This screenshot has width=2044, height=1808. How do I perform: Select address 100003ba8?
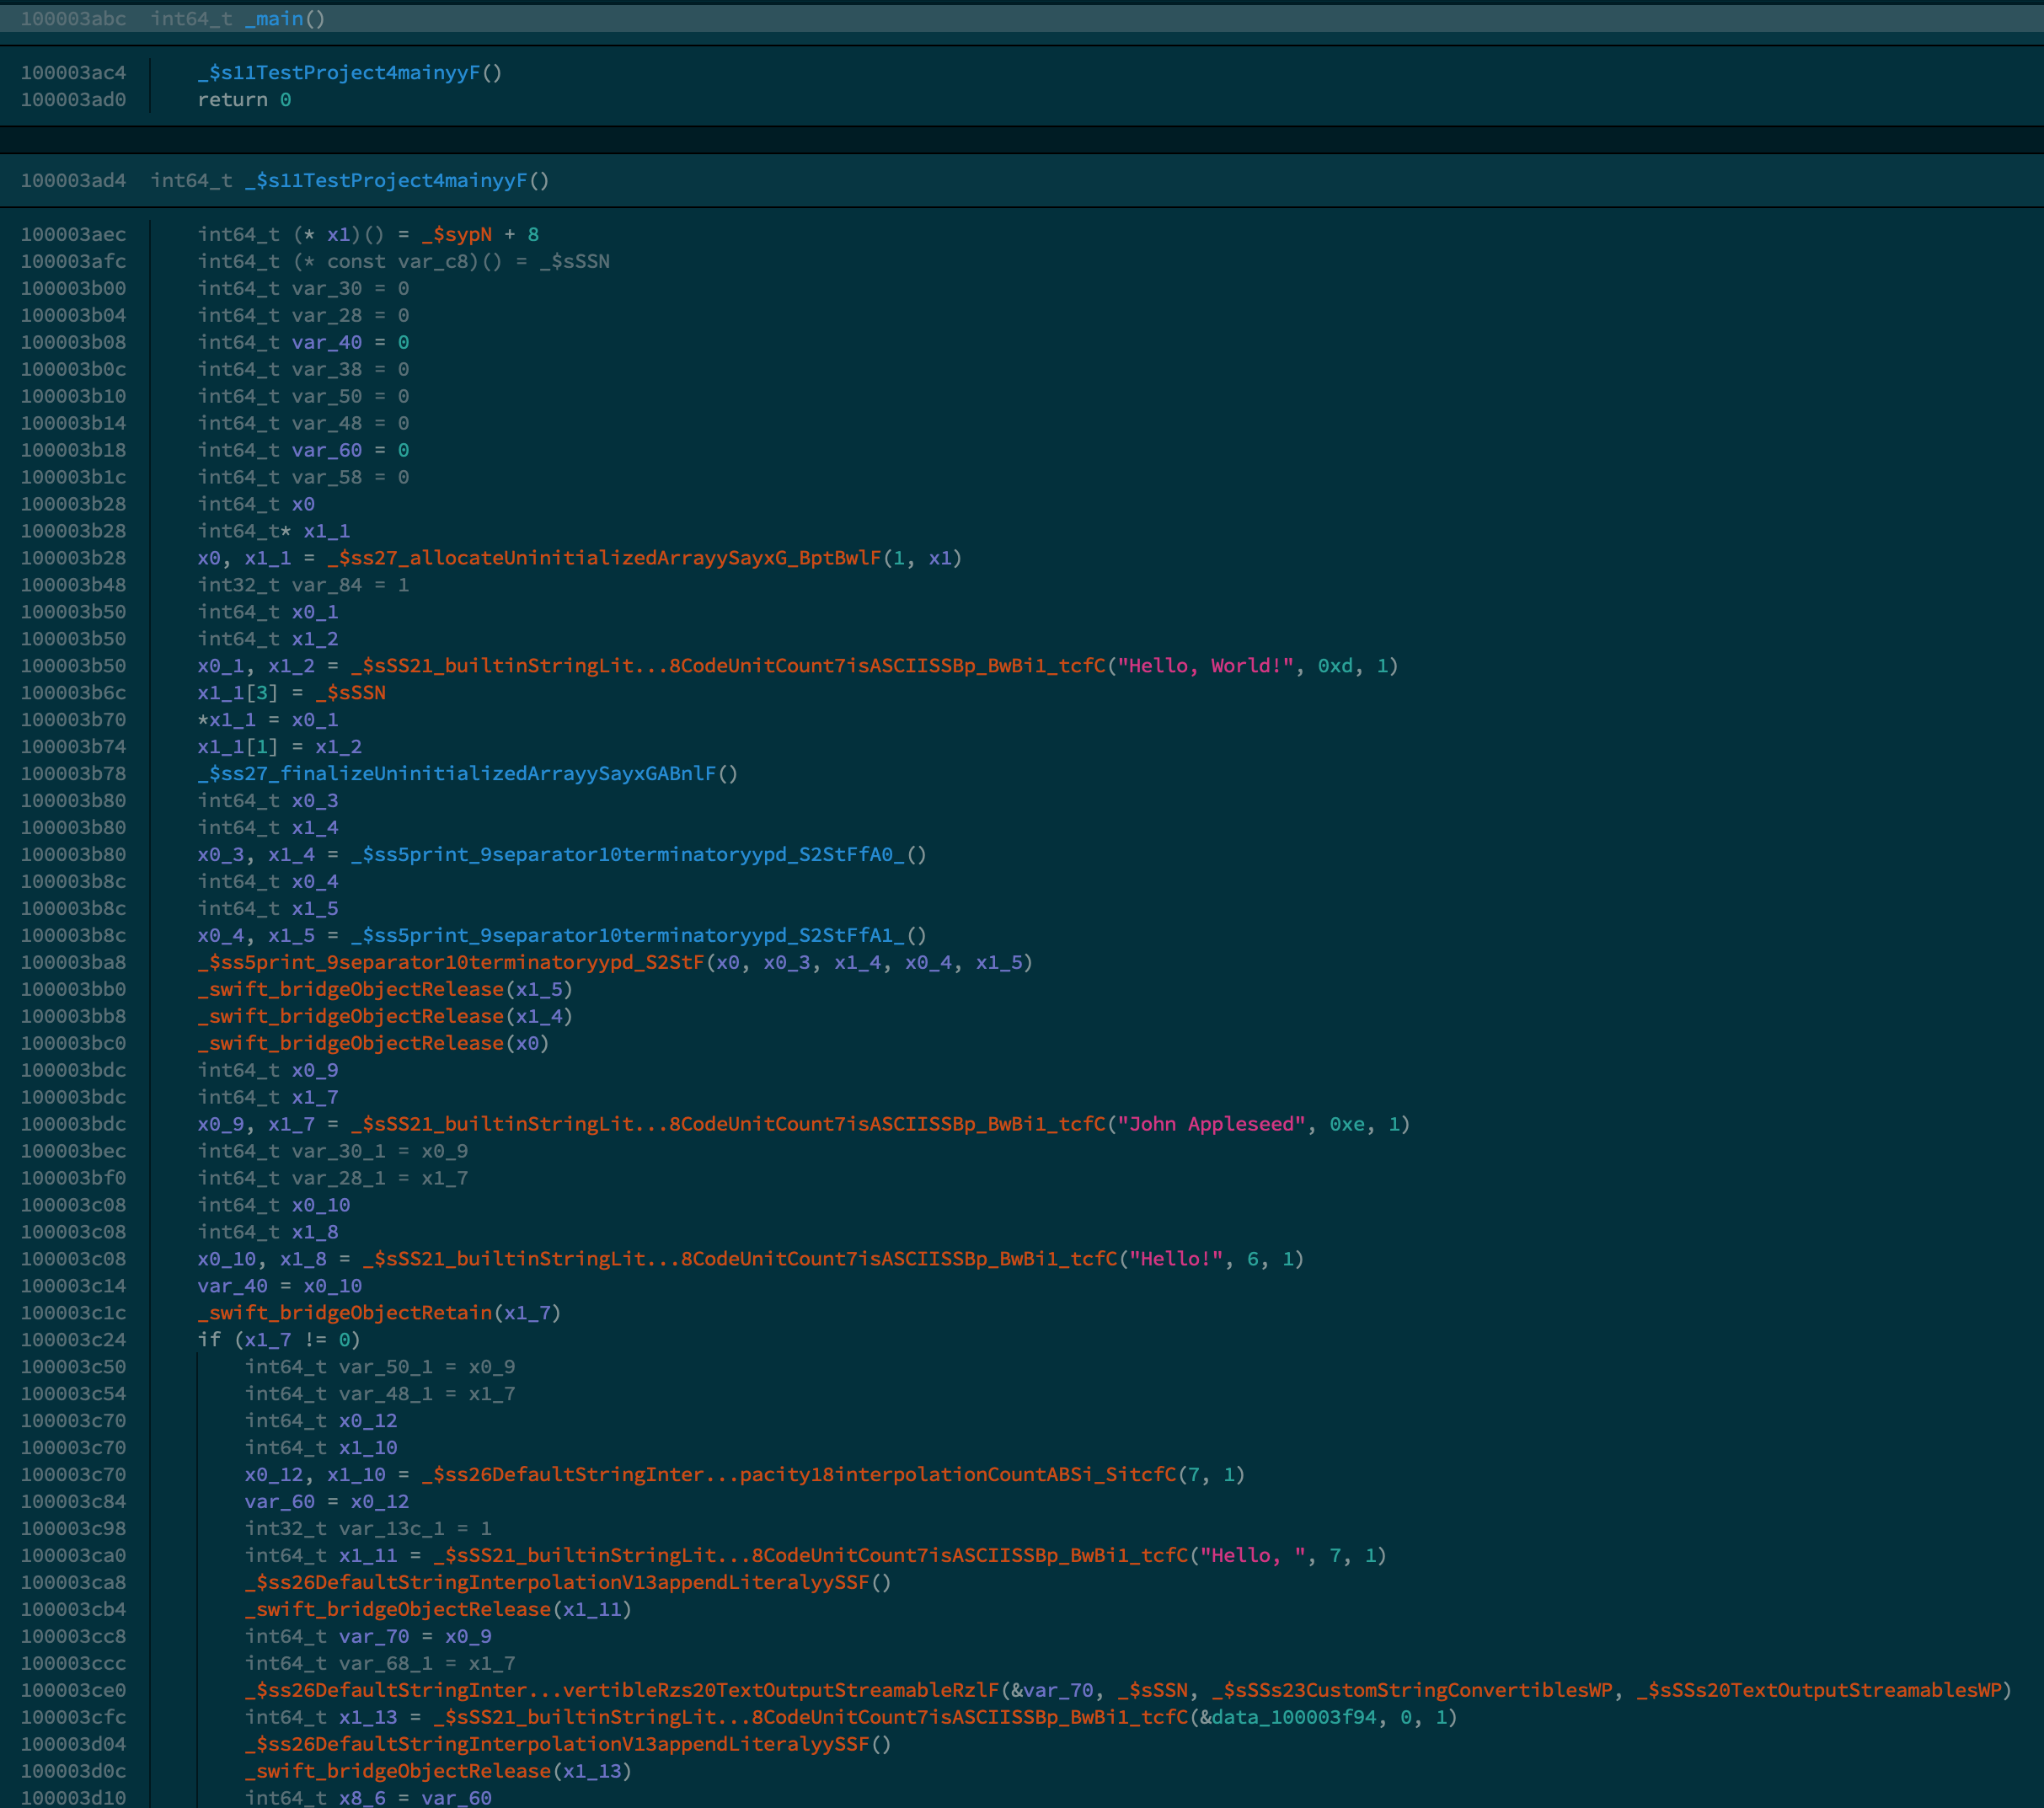click(x=73, y=964)
